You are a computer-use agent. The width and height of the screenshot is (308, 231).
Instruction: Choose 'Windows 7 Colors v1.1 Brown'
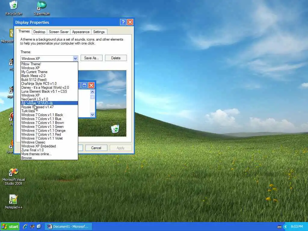pyautogui.click(x=49, y=123)
